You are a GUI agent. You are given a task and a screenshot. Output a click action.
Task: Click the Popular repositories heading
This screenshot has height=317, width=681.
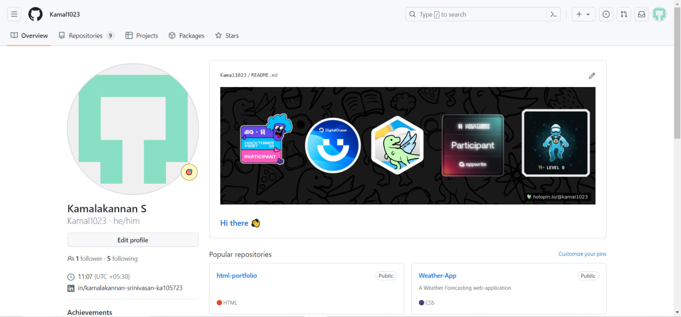pyautogui.click(x=240, y=254)
